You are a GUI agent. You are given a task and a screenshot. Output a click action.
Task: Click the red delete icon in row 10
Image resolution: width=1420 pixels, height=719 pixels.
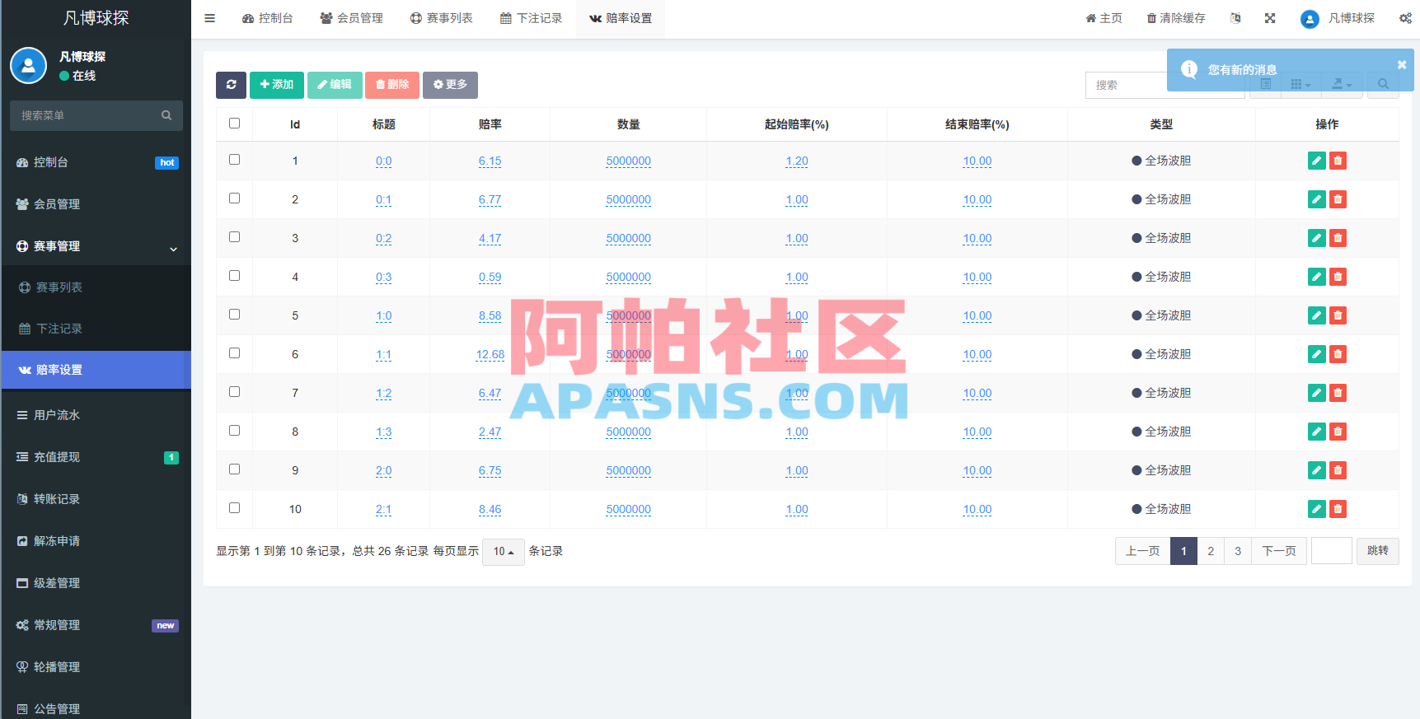tap(1338, 509)
